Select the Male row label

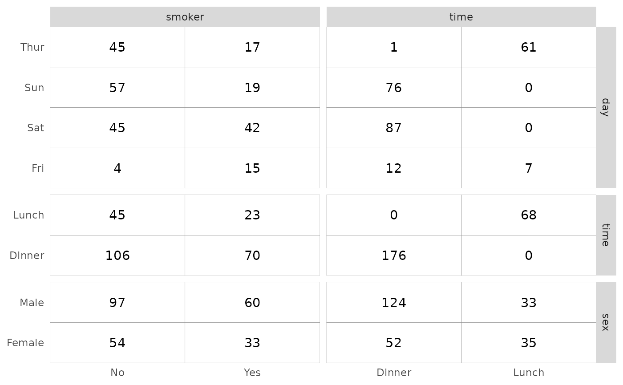(32, 303)
